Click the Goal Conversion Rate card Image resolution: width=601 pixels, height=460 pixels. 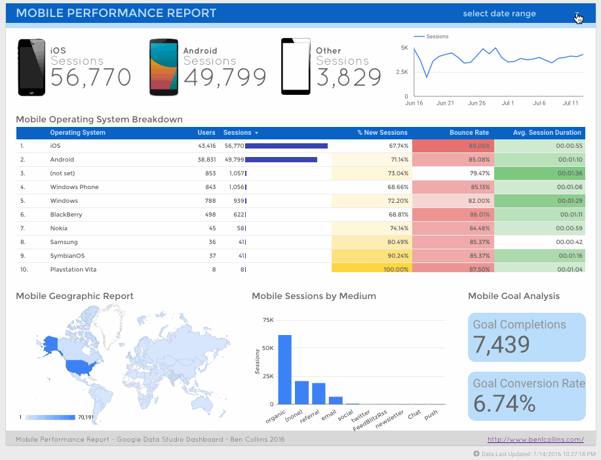pyautogui.click(x=526, y=396)
